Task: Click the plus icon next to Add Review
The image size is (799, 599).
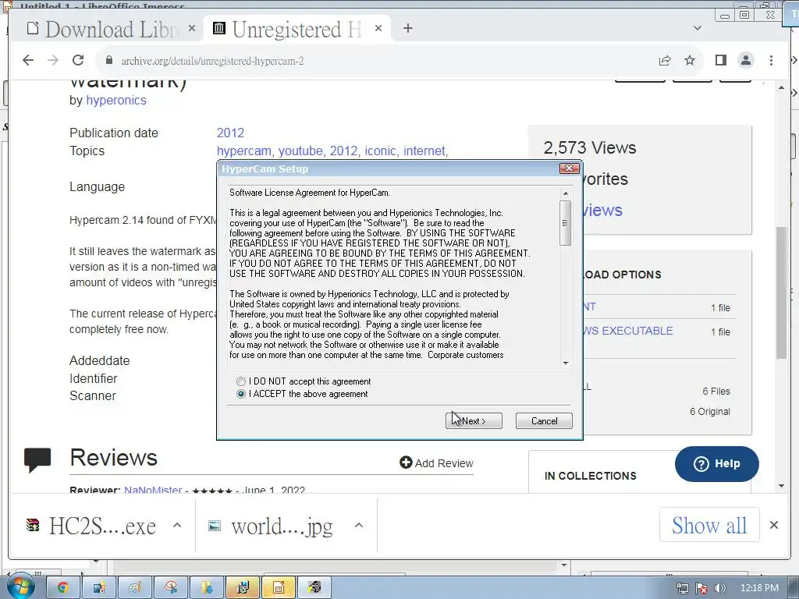Action: [406, 463]
